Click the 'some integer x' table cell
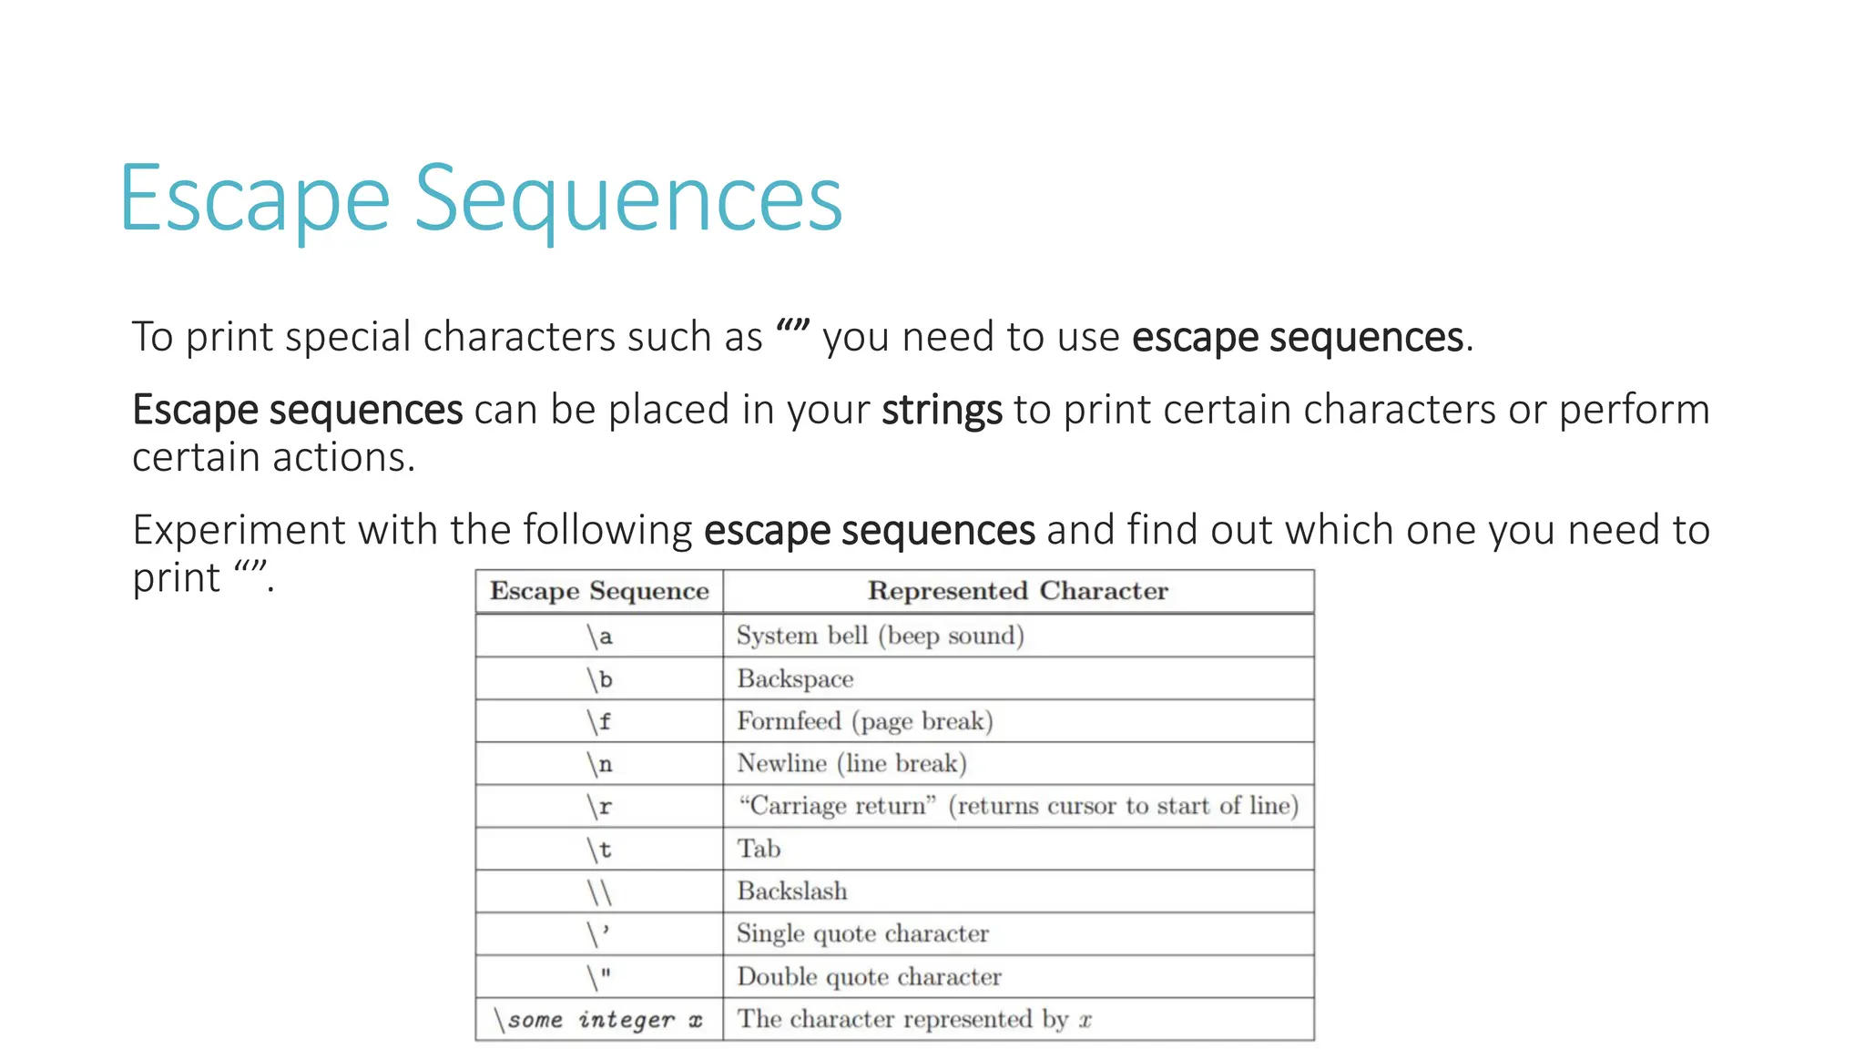 tap(599, 1020)
